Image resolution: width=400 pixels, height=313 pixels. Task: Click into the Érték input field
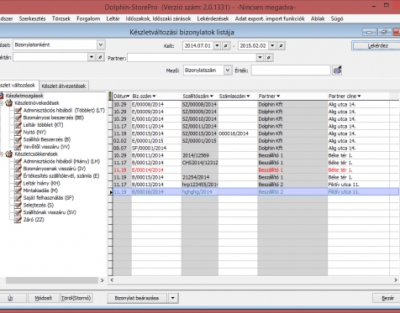point(291,70)
